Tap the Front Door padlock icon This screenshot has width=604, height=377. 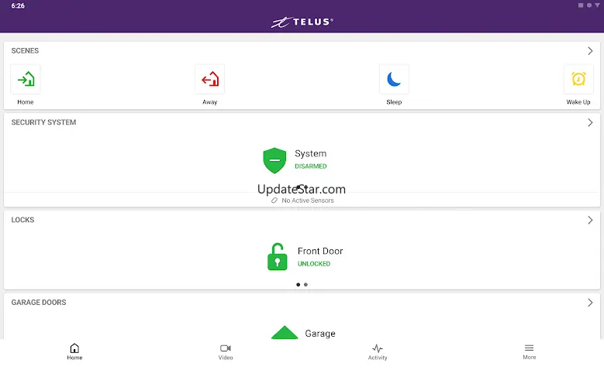pos(278,256)
